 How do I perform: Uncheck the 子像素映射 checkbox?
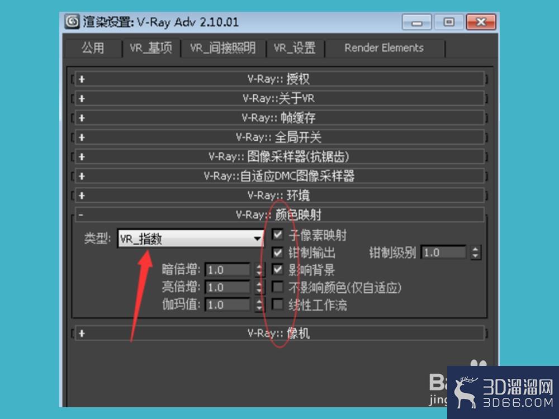click(278, 235)
